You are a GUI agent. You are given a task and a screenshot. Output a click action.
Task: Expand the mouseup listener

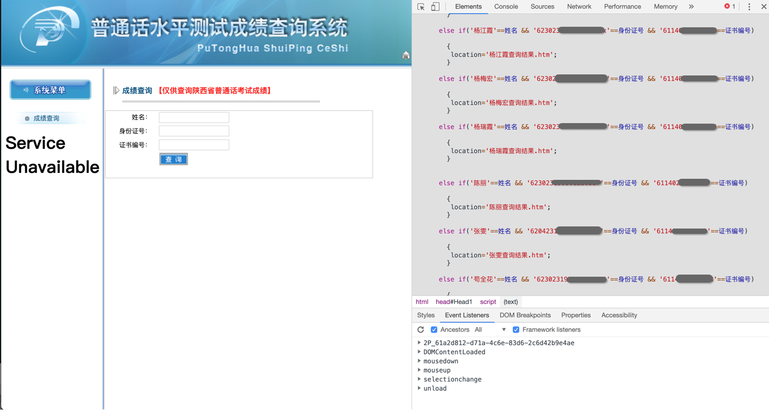[419, 370]
